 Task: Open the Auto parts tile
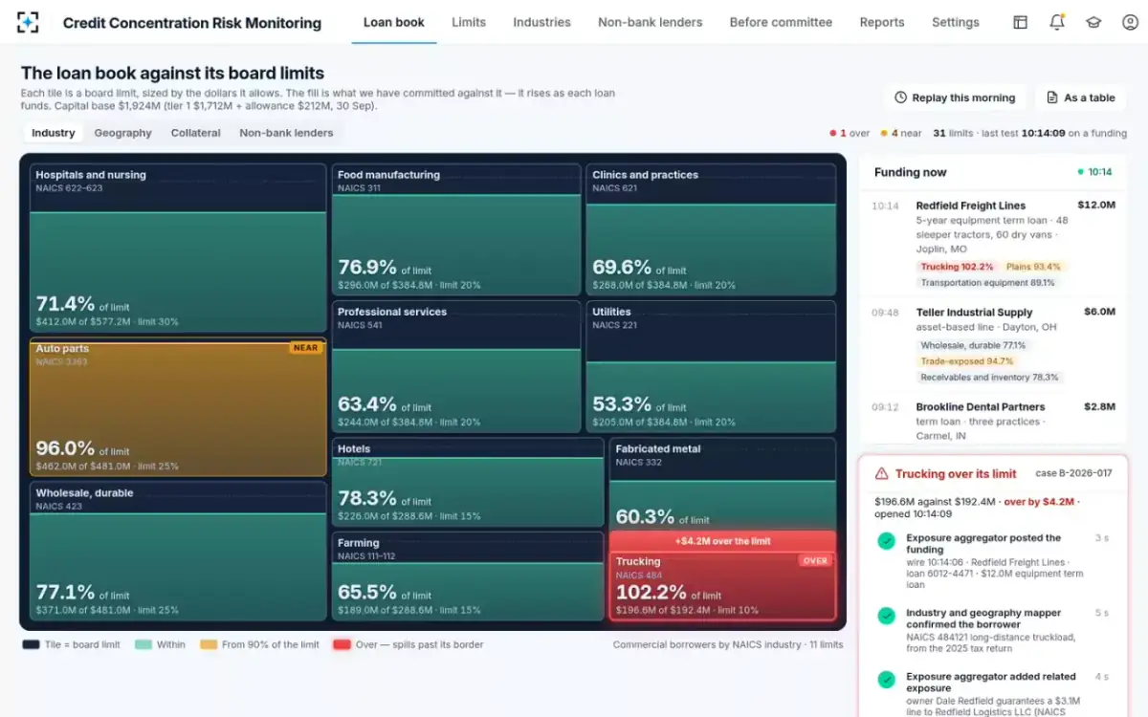tap(178, 407)
